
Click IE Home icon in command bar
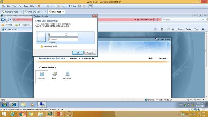click(155, 29)
